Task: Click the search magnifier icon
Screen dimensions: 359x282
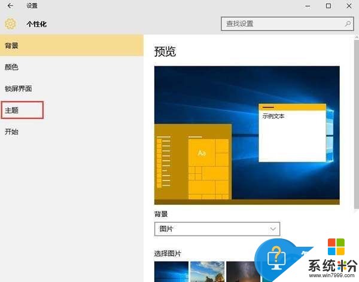Action: 348,23
